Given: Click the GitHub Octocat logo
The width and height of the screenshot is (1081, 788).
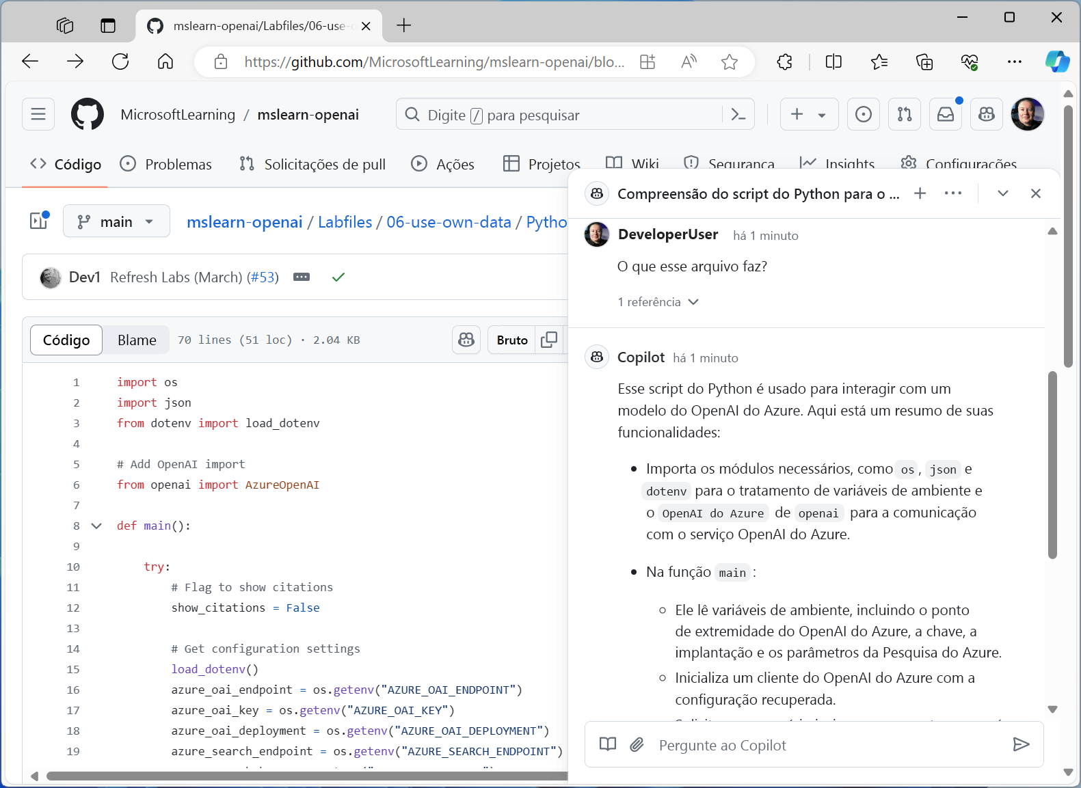Looking at the screenshot, I should click(88, 114).
